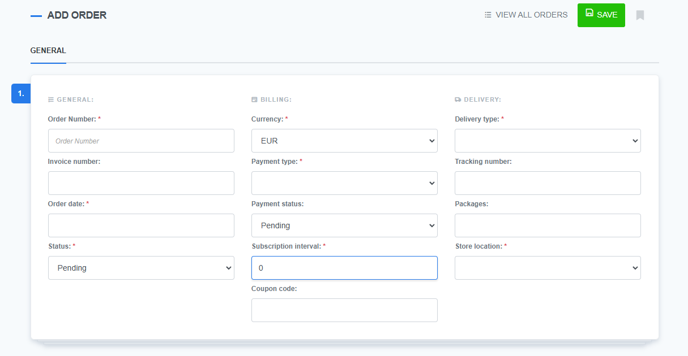
Task: Click the bookmark icon beside Save
Action: click(x=640, y=15)
